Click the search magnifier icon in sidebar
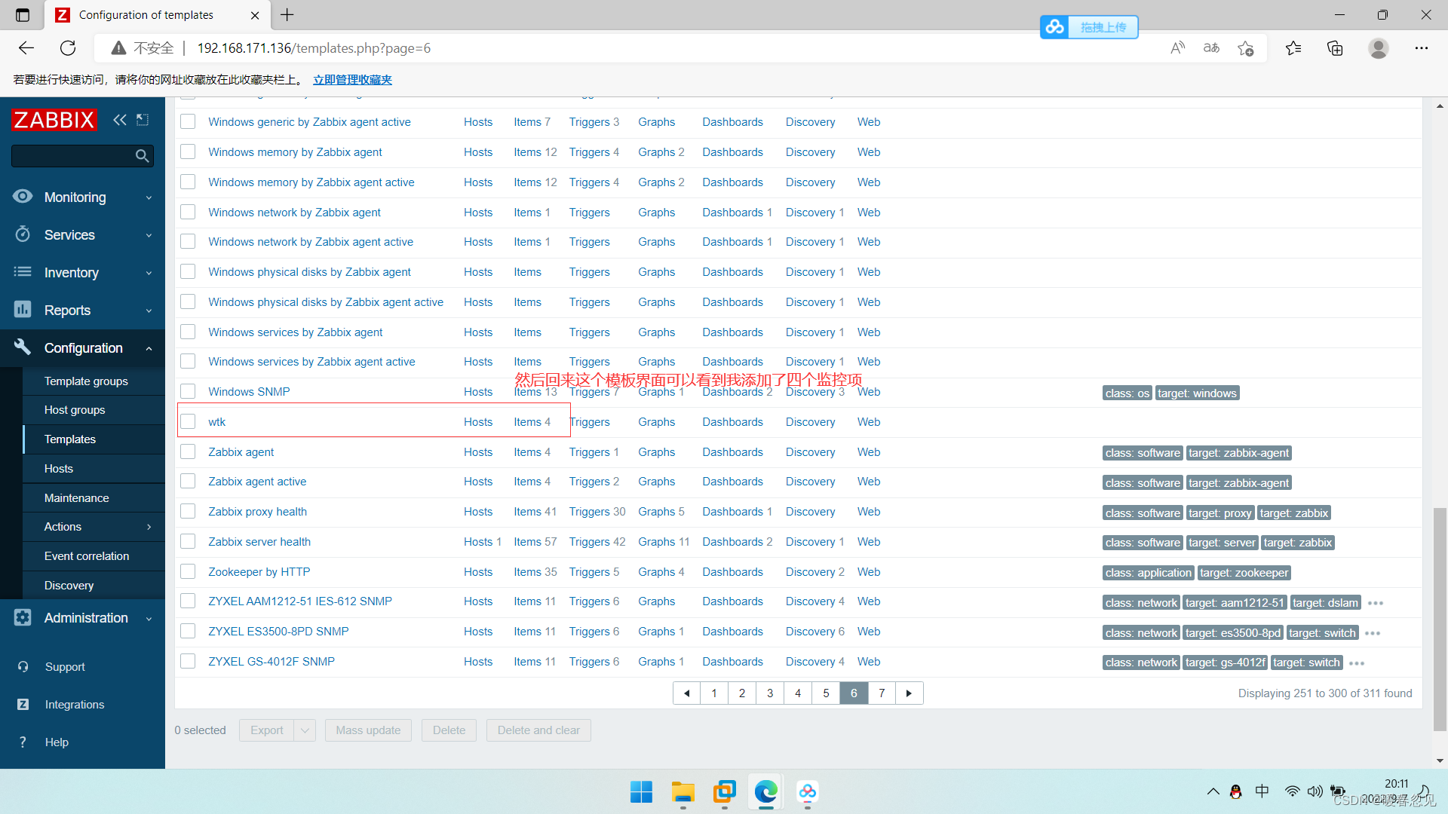This screenshot has width=1448, height=814. pos(142,156)
